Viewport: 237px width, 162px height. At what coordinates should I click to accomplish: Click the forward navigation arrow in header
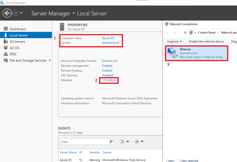(15, 13)
